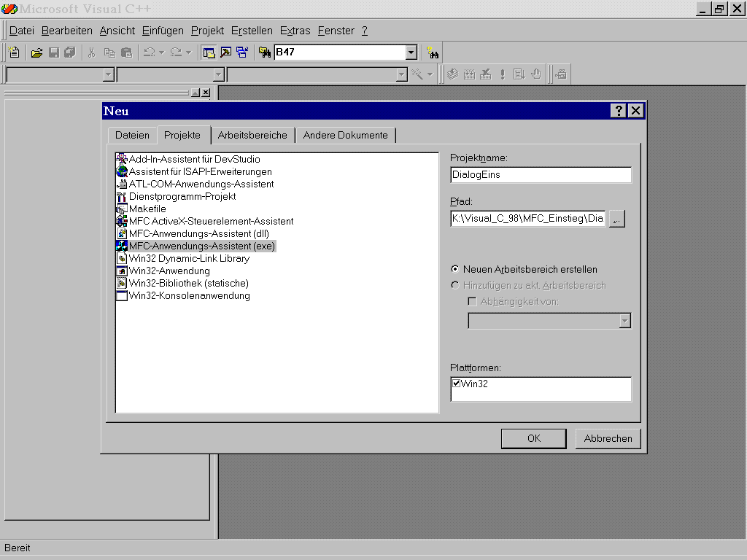Select Win32 Dynamic-Link Library entry
Image resolution: width=747 pixels, height=560 pixels.
tap(189, 258)
